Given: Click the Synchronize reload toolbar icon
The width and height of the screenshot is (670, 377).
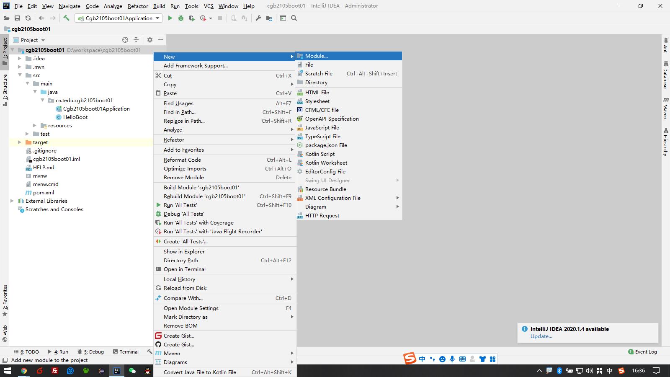Looking at the screenshot, I should point(28,18).
